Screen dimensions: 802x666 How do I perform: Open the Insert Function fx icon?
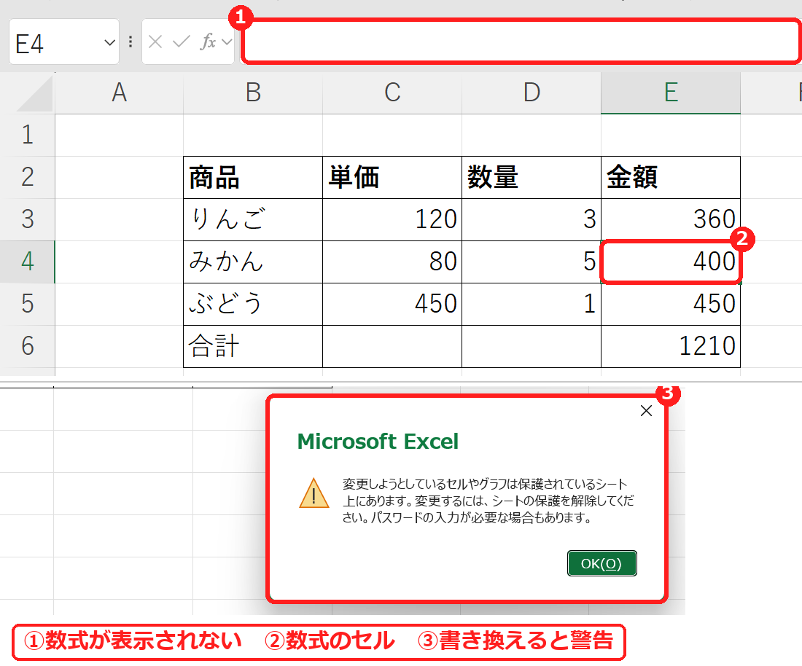point(208,42)
